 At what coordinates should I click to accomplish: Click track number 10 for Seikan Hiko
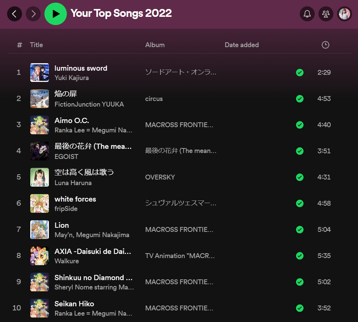pyautogui.click(x=17, y=308)
